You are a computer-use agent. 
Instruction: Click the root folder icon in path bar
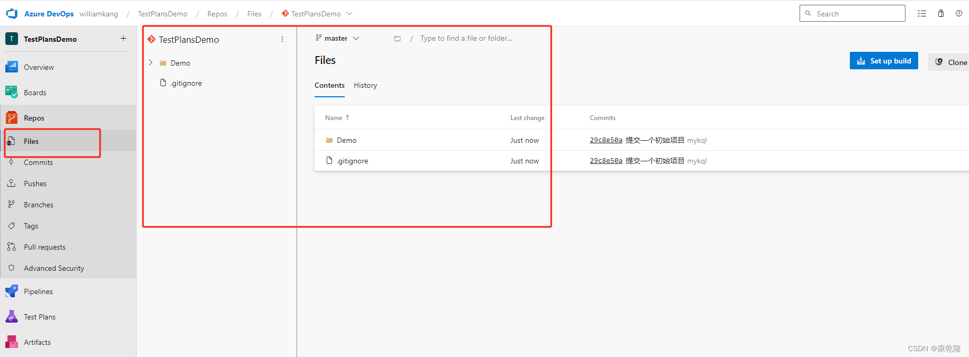coord(397,39)
